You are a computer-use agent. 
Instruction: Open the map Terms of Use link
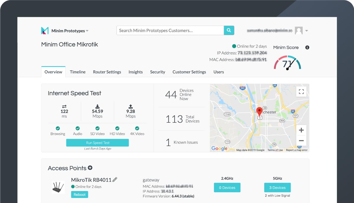(275, 150)
